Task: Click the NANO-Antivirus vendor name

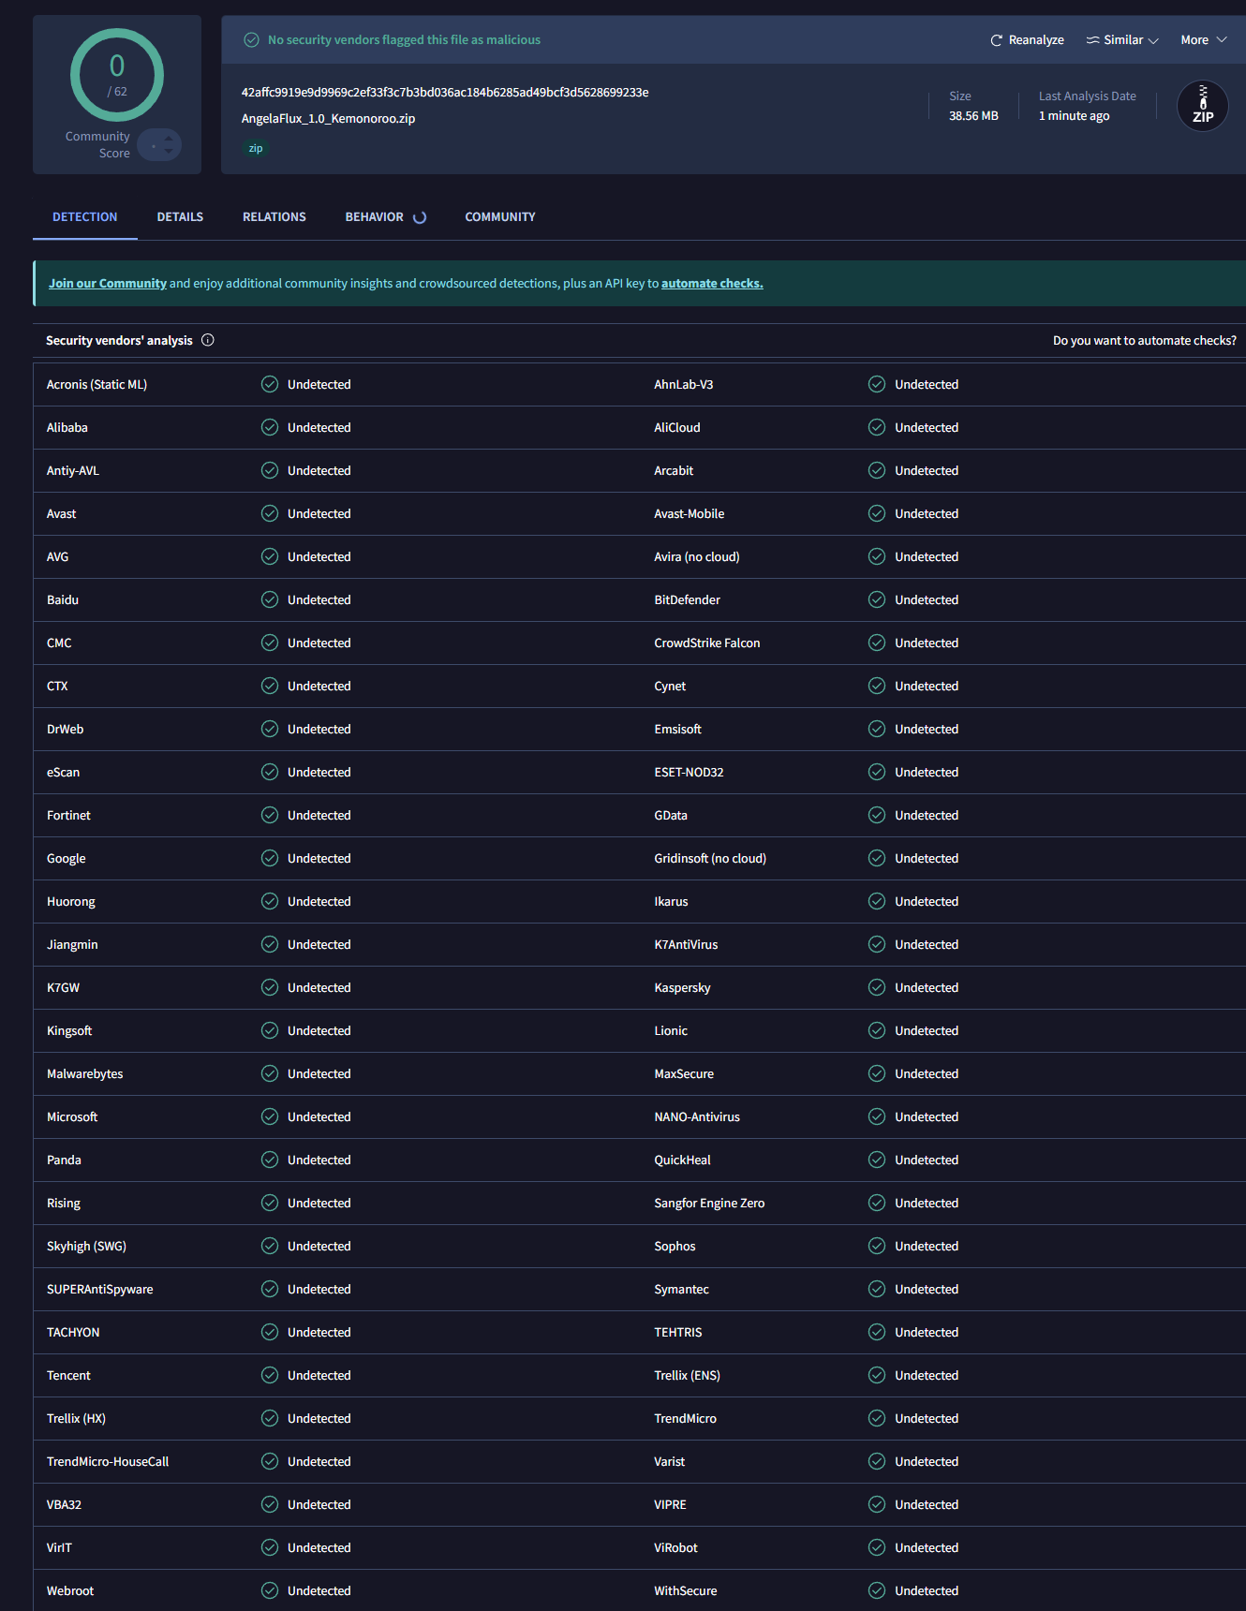Action: [697, 1117]
